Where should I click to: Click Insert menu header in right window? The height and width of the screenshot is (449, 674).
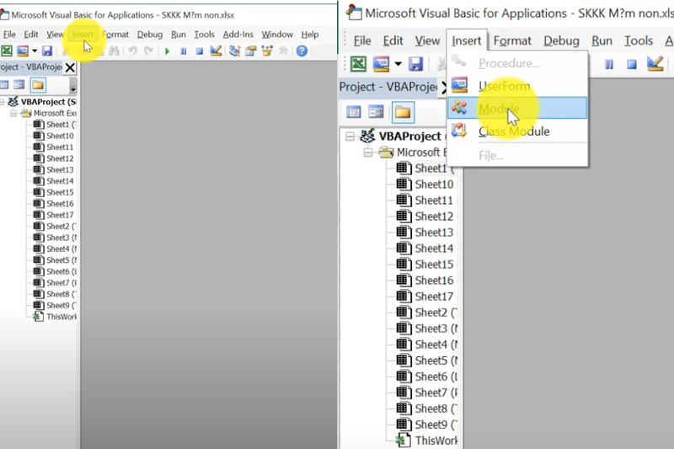click(x=467, y=40)
